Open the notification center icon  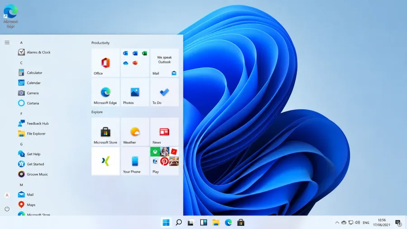click(398, 223)
